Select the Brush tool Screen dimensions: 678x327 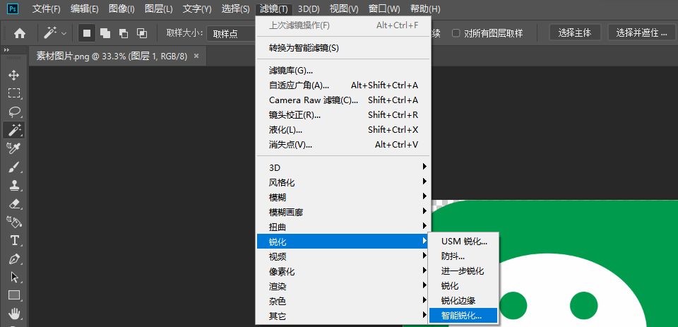tap(14, 167)
